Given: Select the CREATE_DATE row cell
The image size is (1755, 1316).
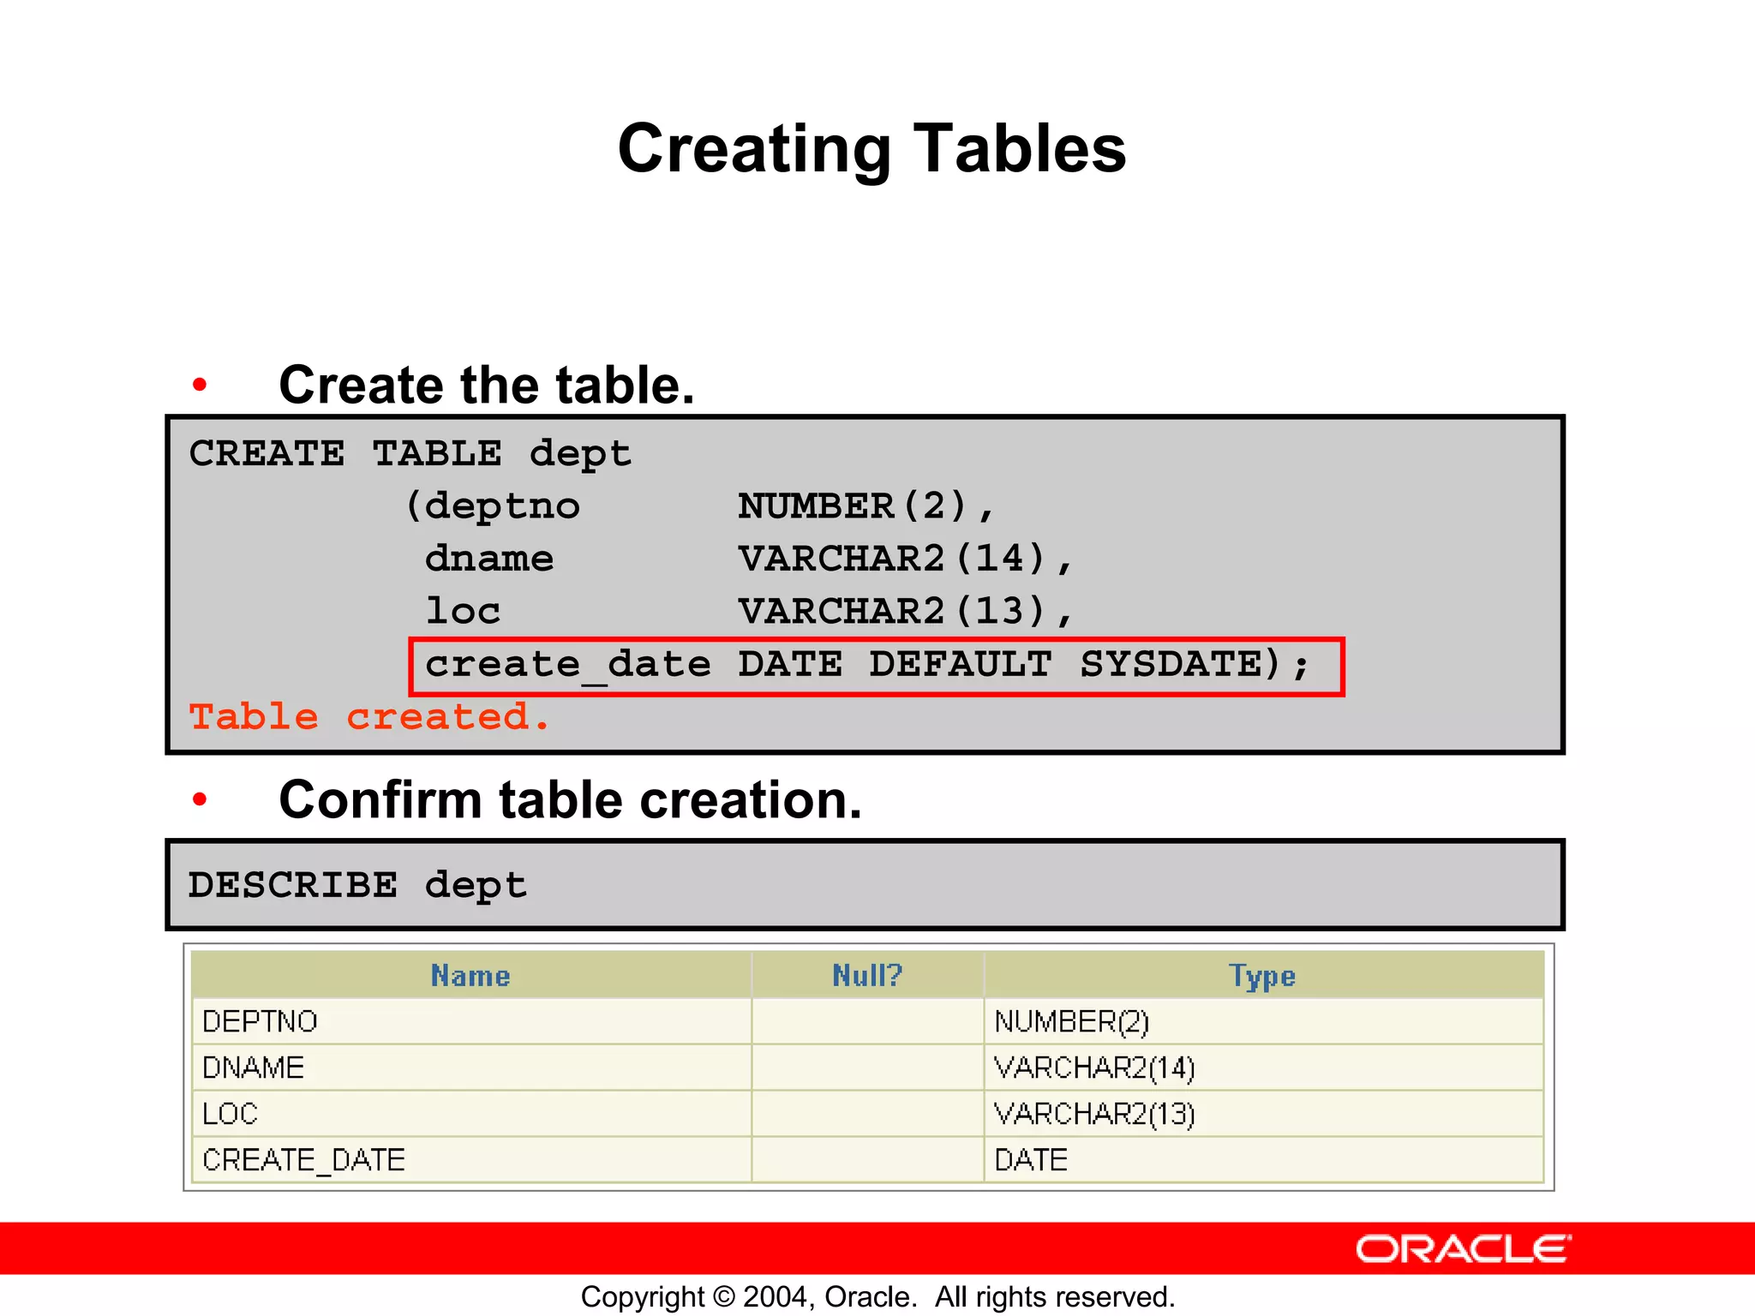Looking at the screenshot, I should (304, 1160).
